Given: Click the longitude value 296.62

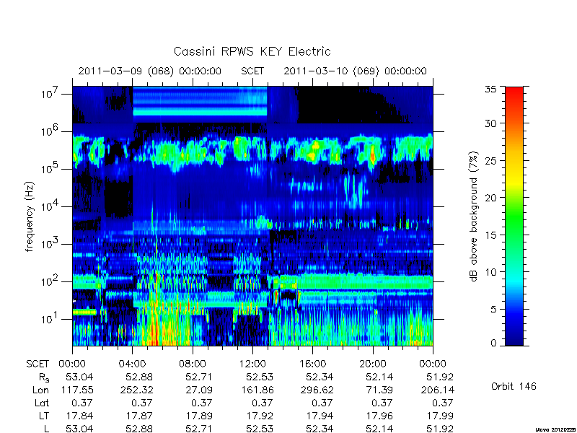Looking at the screenshot, I should click(x=317, y=390).
